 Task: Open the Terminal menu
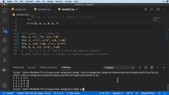pyautogui.click(x=59, y=1)
